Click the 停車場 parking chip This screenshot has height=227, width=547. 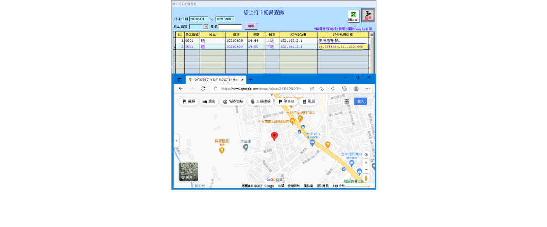tap(287, 102)
